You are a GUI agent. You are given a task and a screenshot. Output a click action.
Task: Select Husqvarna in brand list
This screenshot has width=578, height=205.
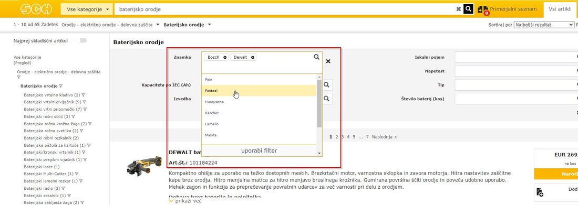tap(259, 102)
